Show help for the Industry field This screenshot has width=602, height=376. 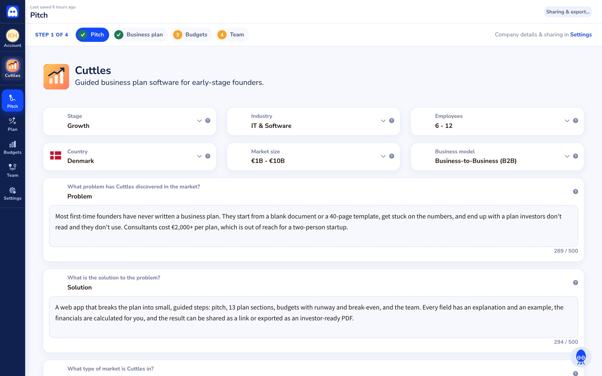pyautogui.click(x=392, y=121)
